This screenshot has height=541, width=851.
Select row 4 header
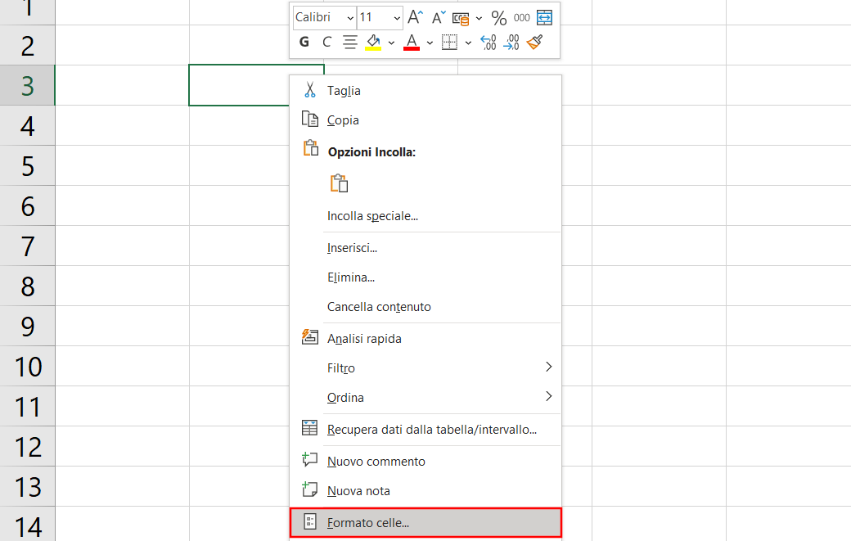(27, 125)
